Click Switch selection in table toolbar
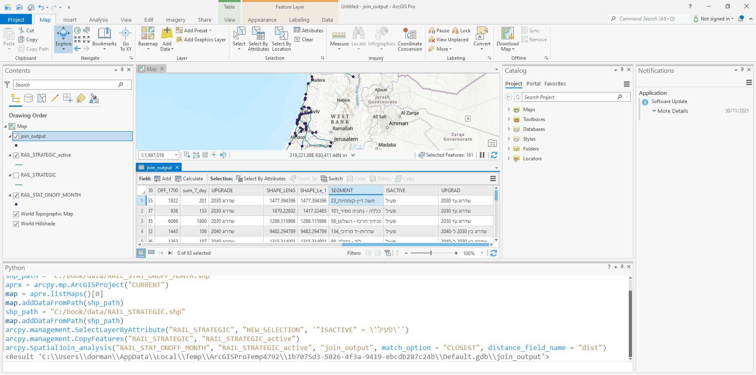This screenshot has height=375, width=756. pos(332,179)
